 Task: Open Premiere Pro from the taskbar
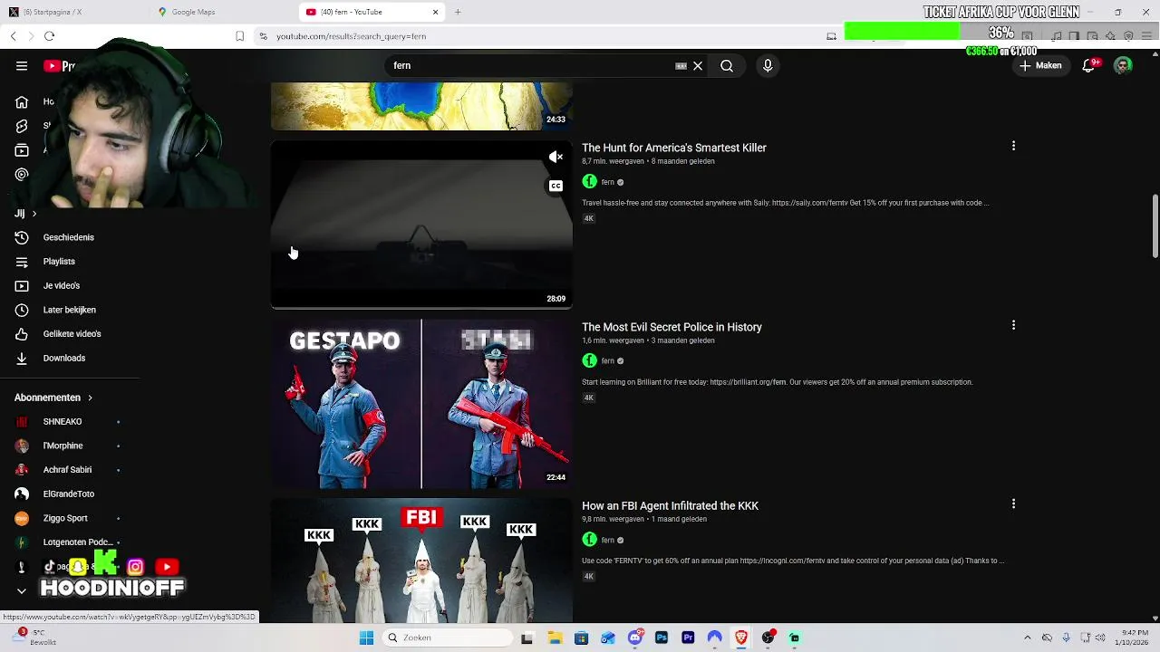coord(688,638)
